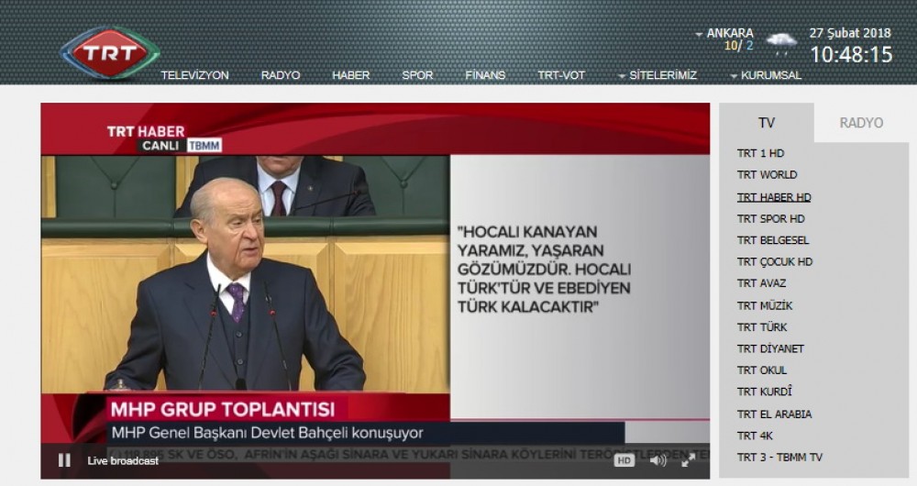Screen dimensions: 917x486
Task: Click the rainy cloud weather icon
Action: click(781, 41)
